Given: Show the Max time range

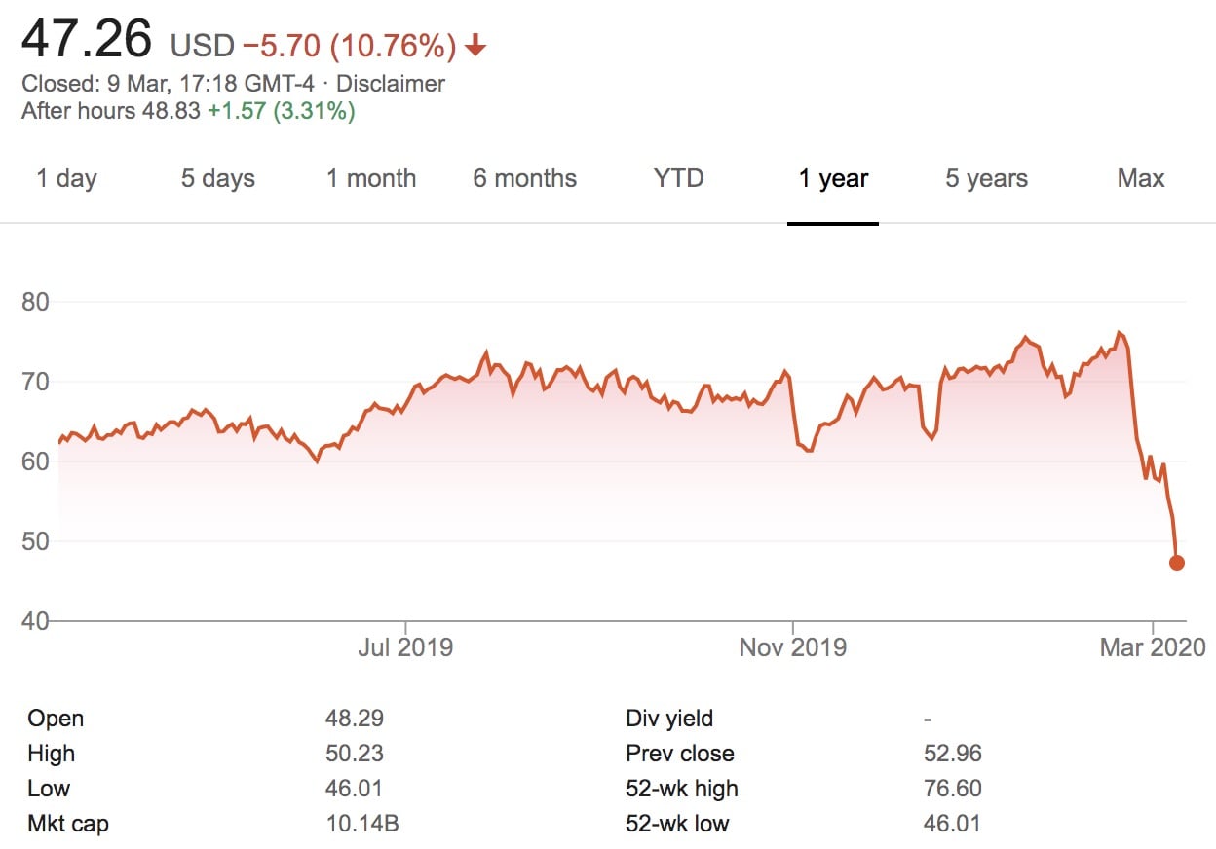Looking at the screenshot, I should (x=1141, y=179).
